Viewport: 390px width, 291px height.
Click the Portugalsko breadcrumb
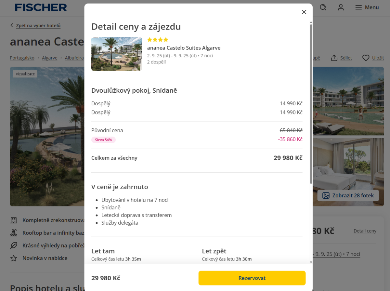pos(22,58)
